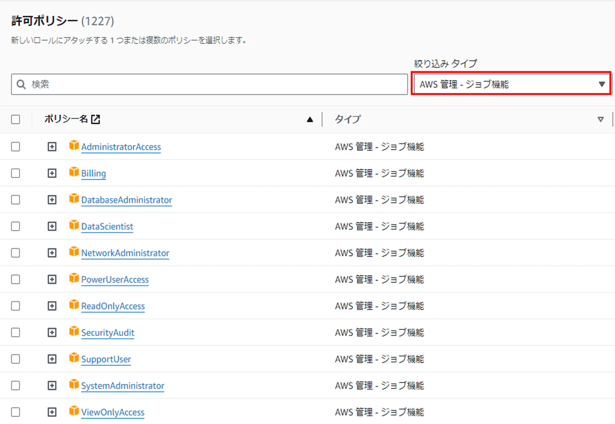The width and height of the screenshot is (615, 424).
Task: Follow the SecurityAudit policy link
Action: pos(108,333)
